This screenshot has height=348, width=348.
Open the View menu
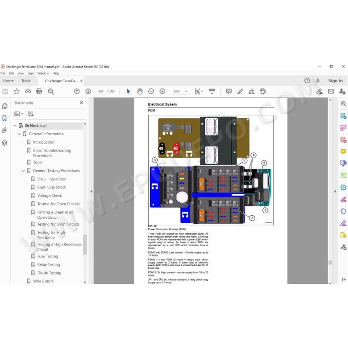(x=21, y=73)
